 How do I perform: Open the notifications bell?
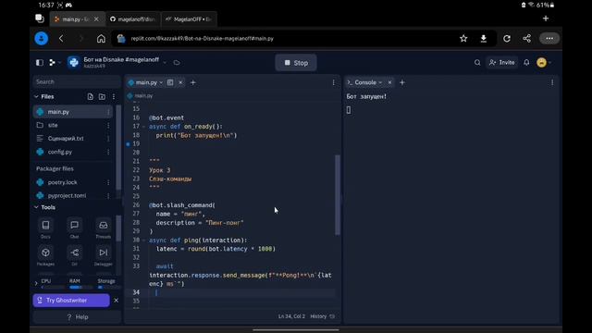pyautogui.click(x=526, y=63)
